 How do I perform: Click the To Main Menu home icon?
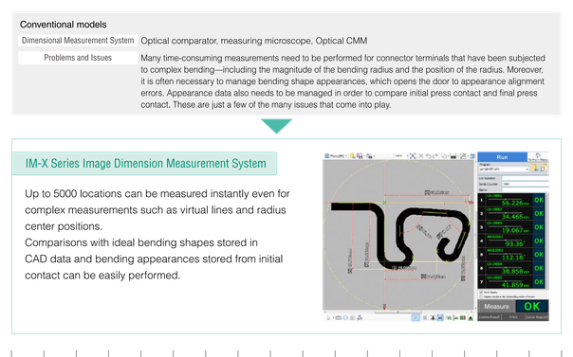(538, 157)
